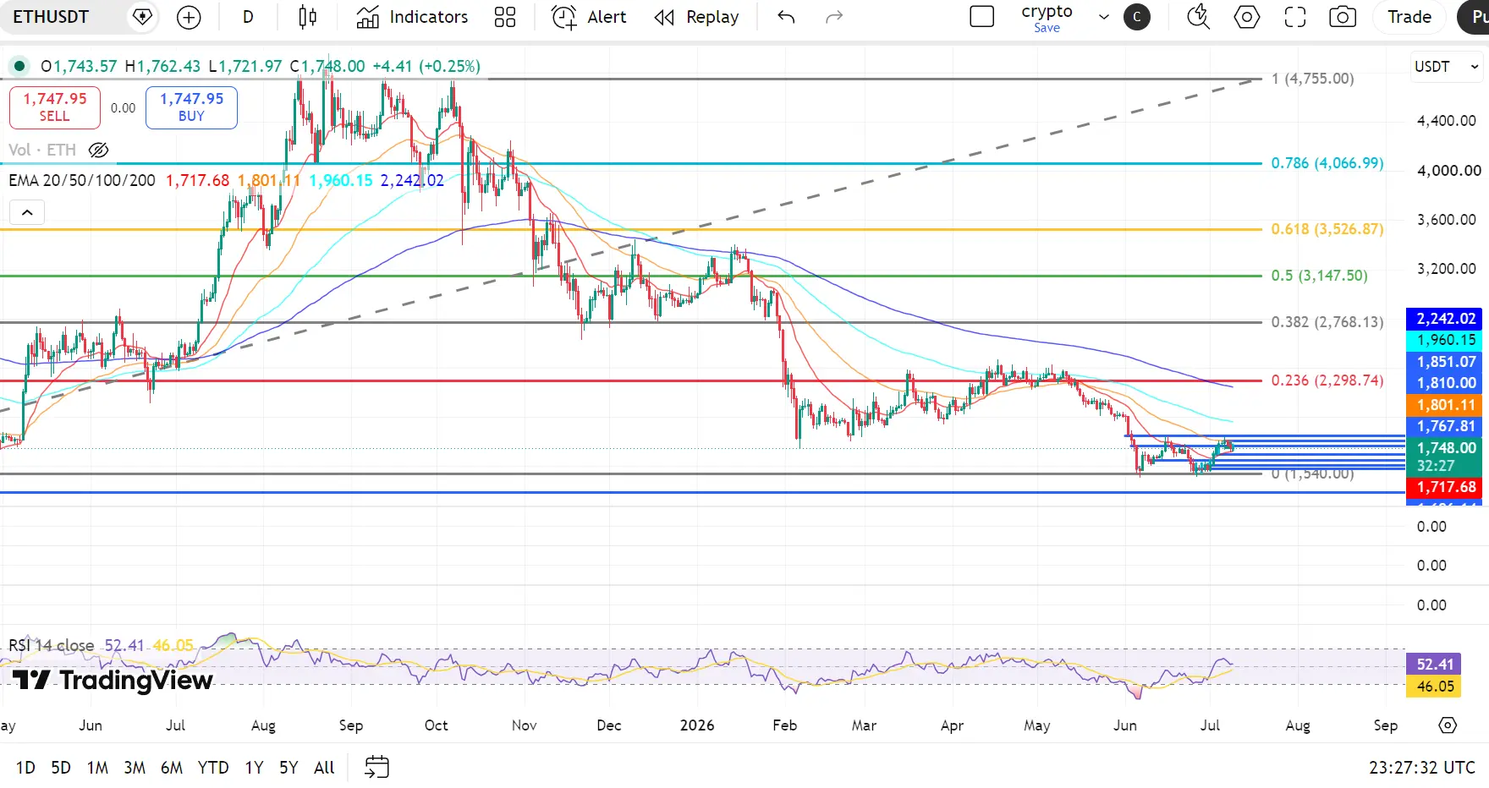Viewport: 1489px width, 788px height.
Task: Click the 52.41 RSI value tag
Action: pyautogui.click(x=1435, y=665)
